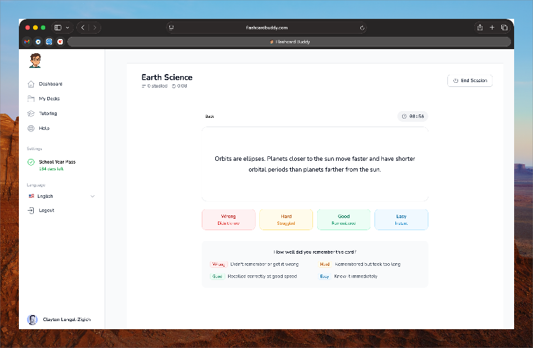Open the sidebar toggle dropdown arrow

67,28
